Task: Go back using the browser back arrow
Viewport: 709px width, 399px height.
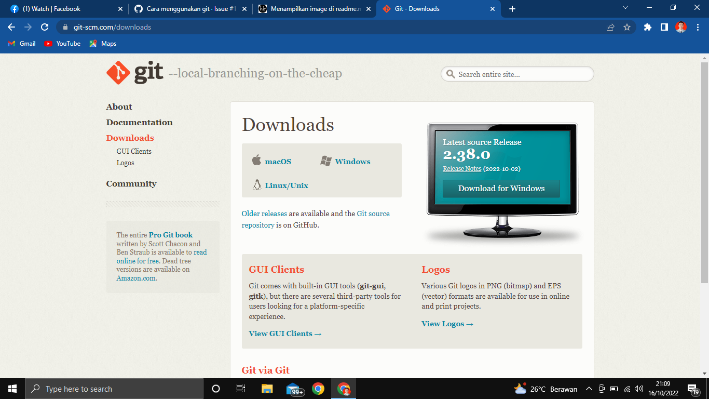Action: (11, 27)
